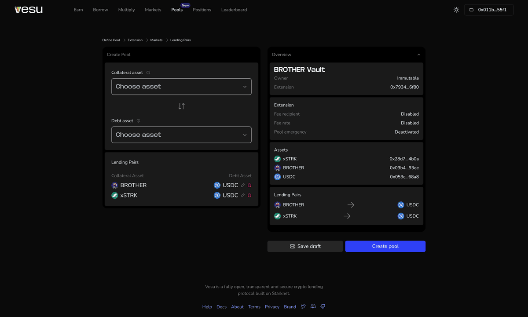Image resolution: width=528 pixels, height=317 pixels.
Task: Delete the xSTRK to USDC lending pair
Action: (x=249, y=195)
